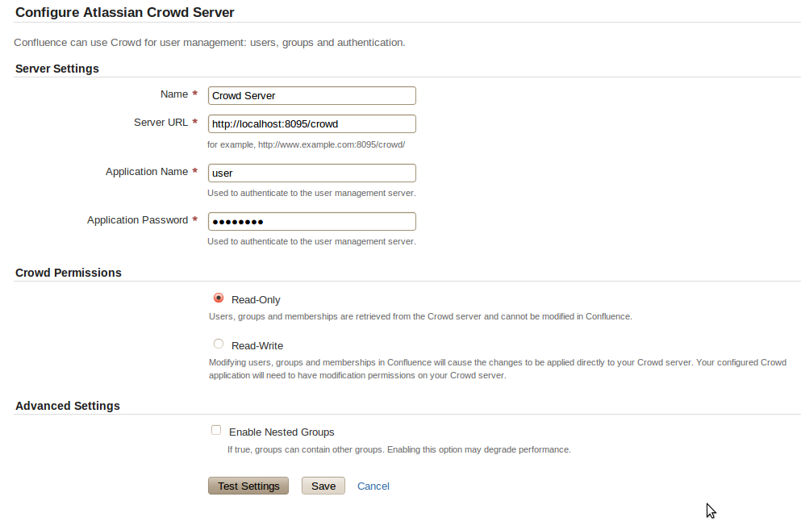Click the 'Server URL' field label
This screenshot has width=801, height=526.
click(x=161, y=123)
